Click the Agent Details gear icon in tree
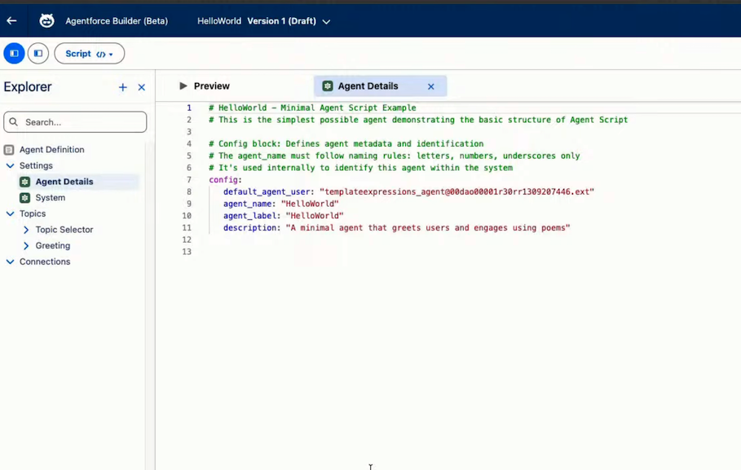 (25, 182)
